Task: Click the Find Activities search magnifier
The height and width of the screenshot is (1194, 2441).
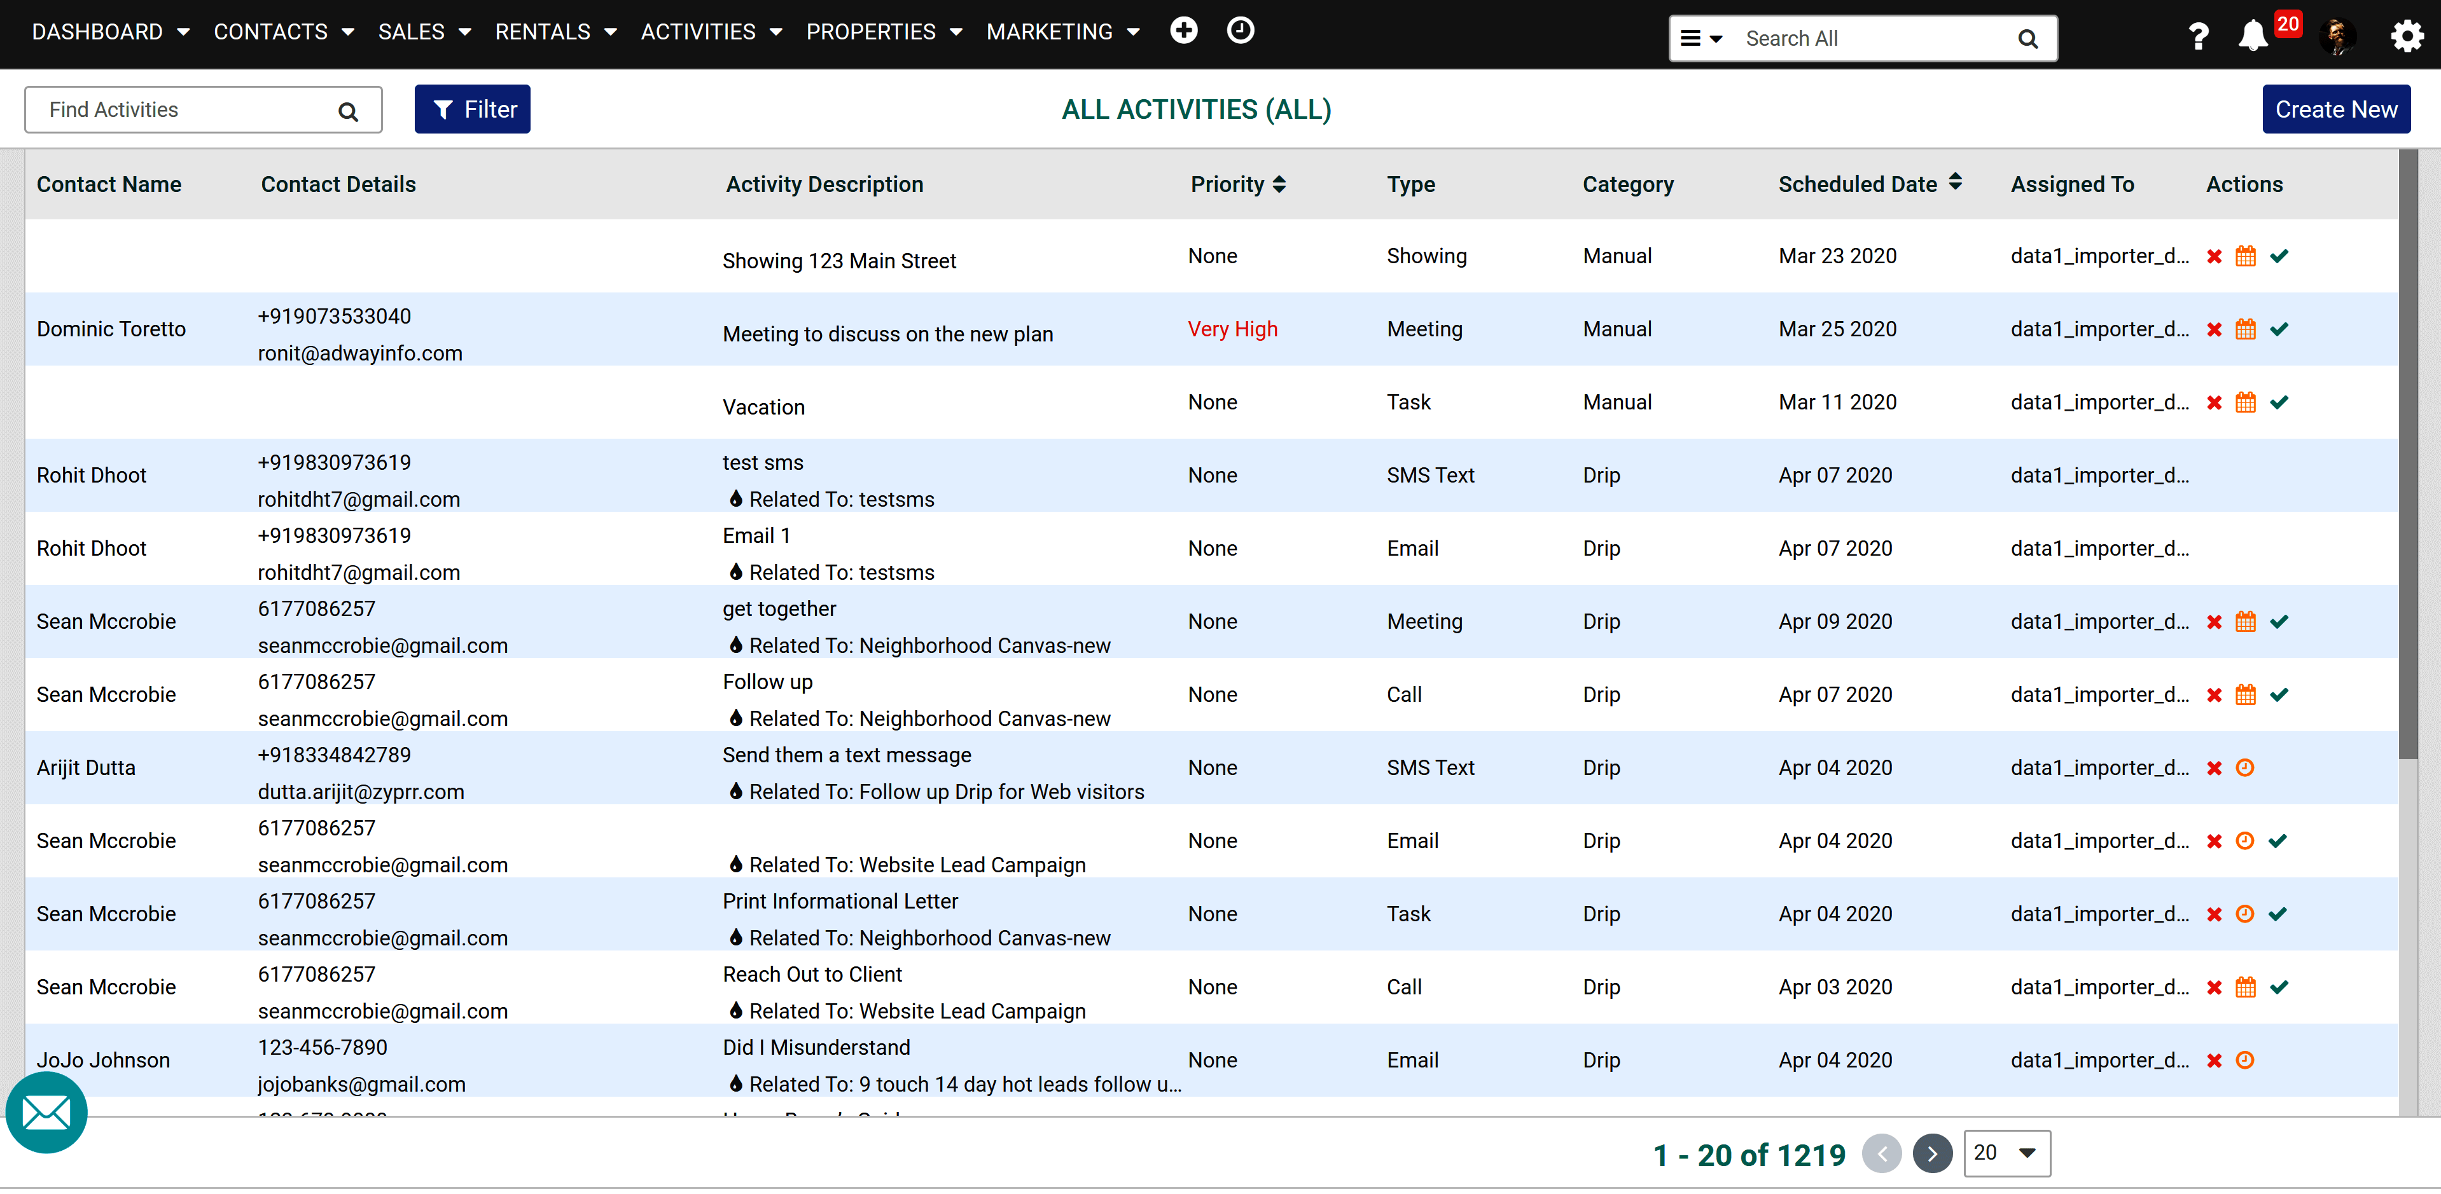Action: [x=348, y=110]
